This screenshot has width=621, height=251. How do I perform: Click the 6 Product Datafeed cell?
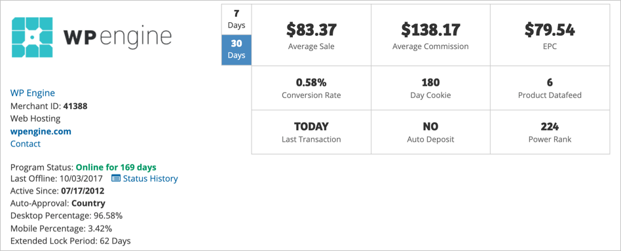click(x=550, y=88)
